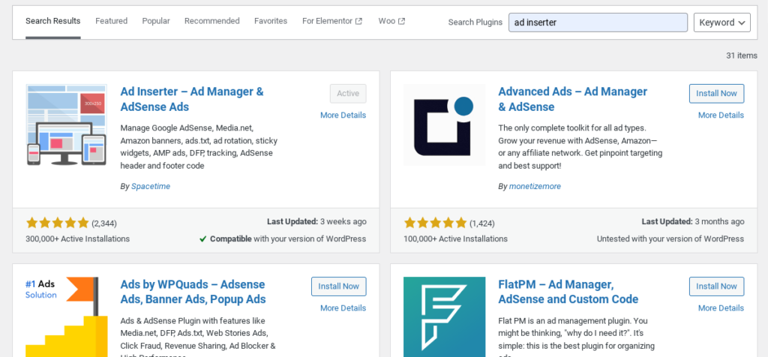Click the Untested with your version text
The image size is (768, 357).
(x=670, y=239)
